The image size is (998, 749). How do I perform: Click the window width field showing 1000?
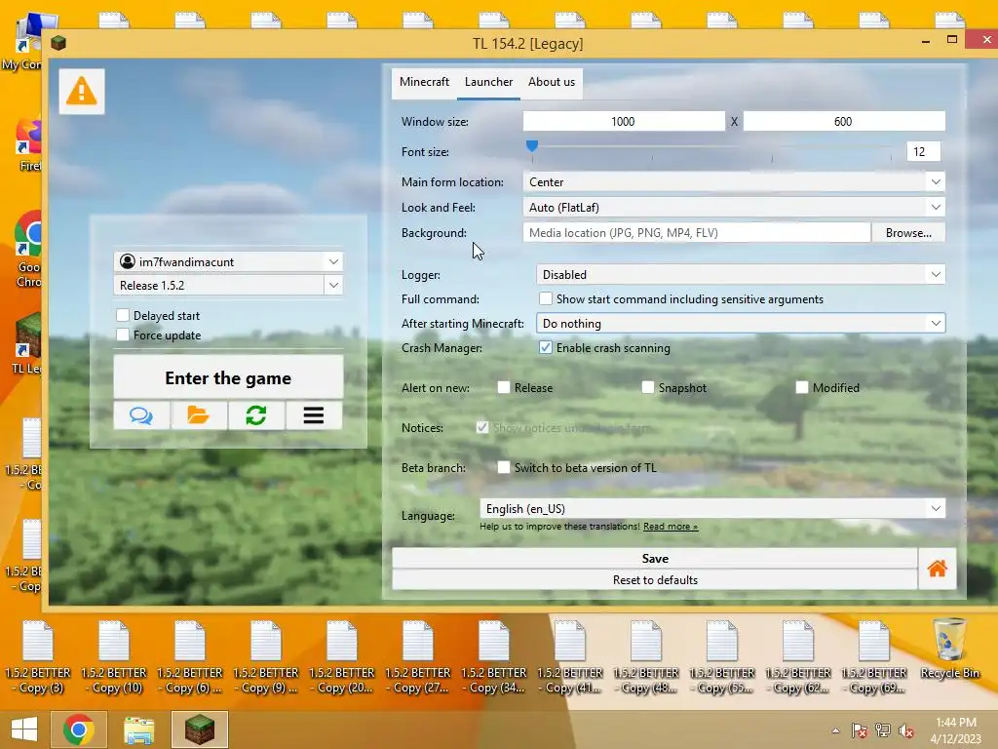click(x=624, y=122)
